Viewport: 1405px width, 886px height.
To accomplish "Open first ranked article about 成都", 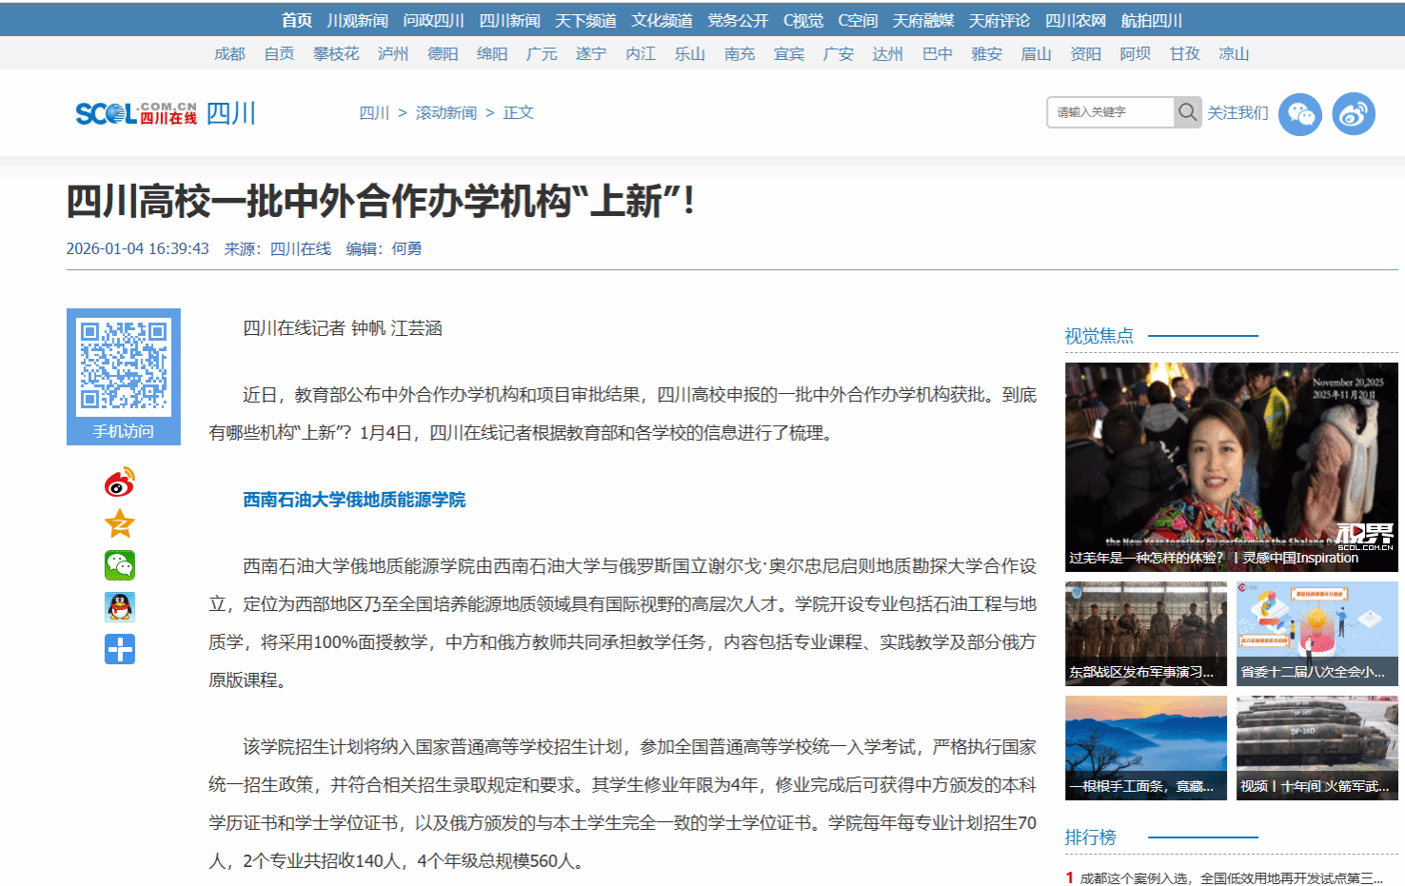I will coord(1230,877).
